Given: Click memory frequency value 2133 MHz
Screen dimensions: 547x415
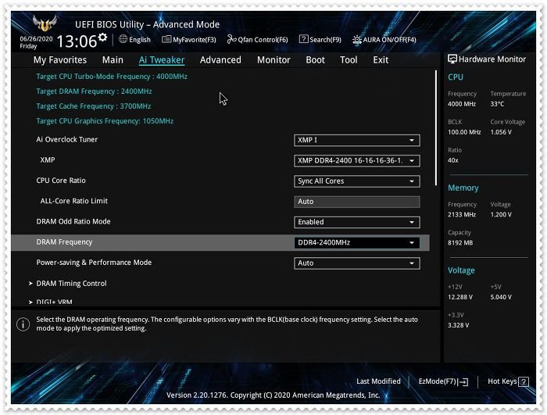Looking at the screenshot, I should [x=462, y=215].
